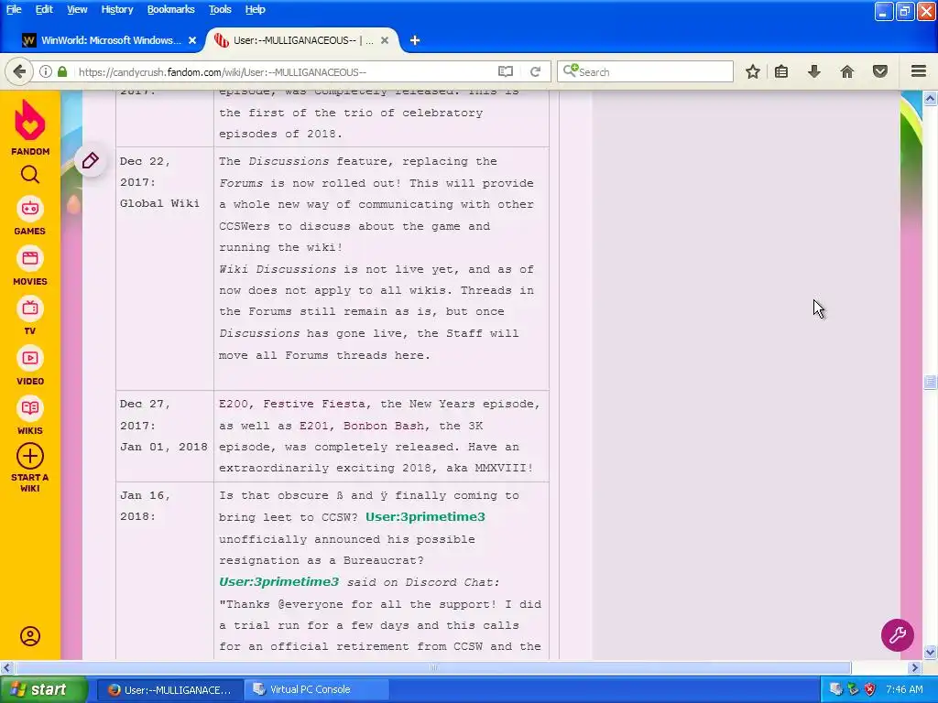Click the pencil edit page button
The height and width of the screenshot is (703, 938).
91,160
